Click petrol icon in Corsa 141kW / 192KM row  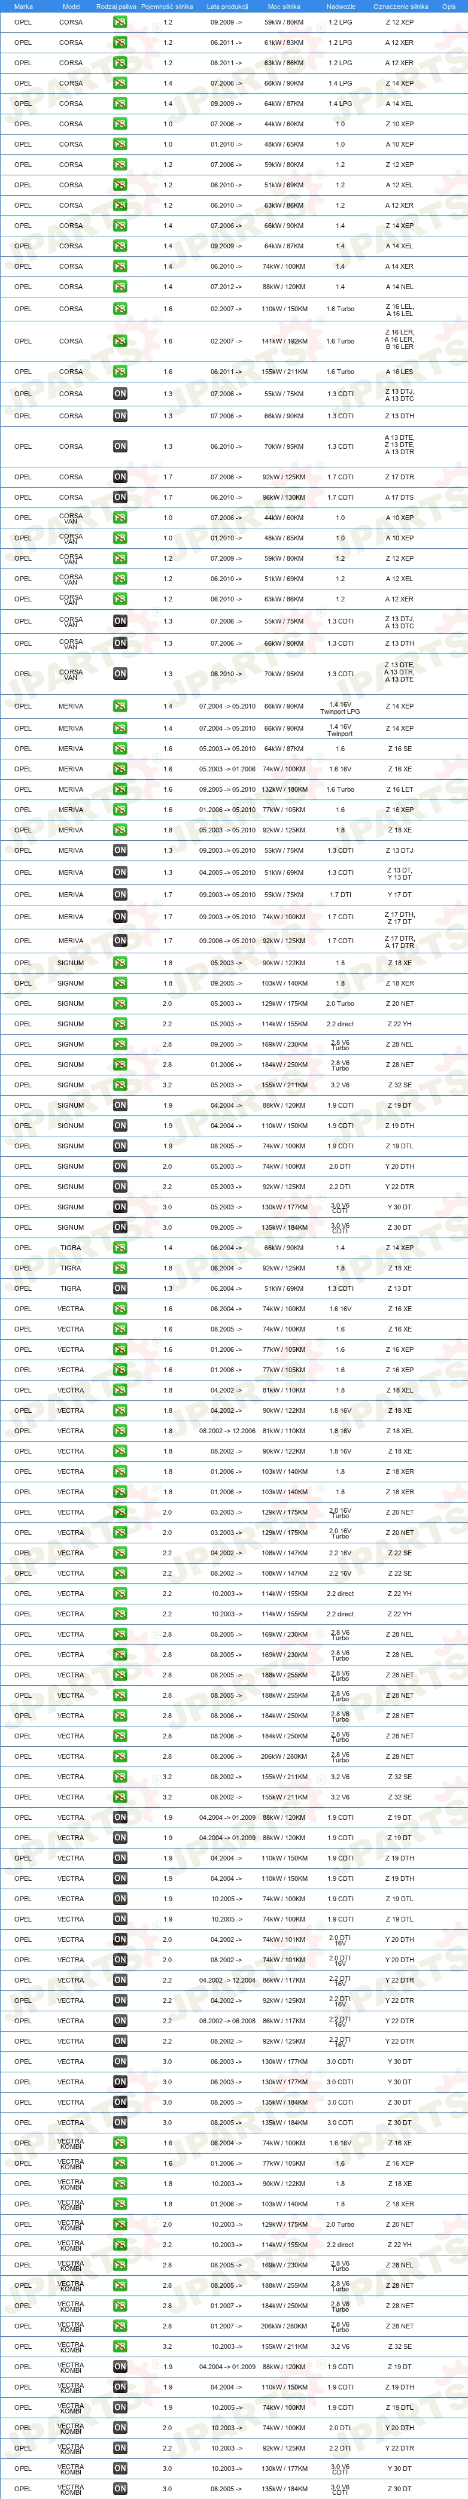click(120, 342)
